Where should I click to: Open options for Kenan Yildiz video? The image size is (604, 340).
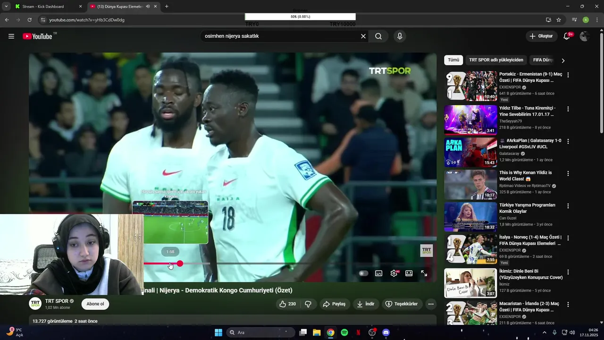tap(568, 174)
